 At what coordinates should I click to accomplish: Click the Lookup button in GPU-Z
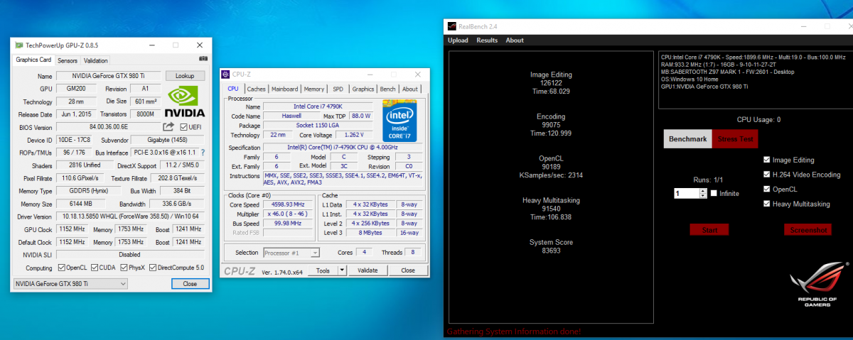tap(185, 76)
